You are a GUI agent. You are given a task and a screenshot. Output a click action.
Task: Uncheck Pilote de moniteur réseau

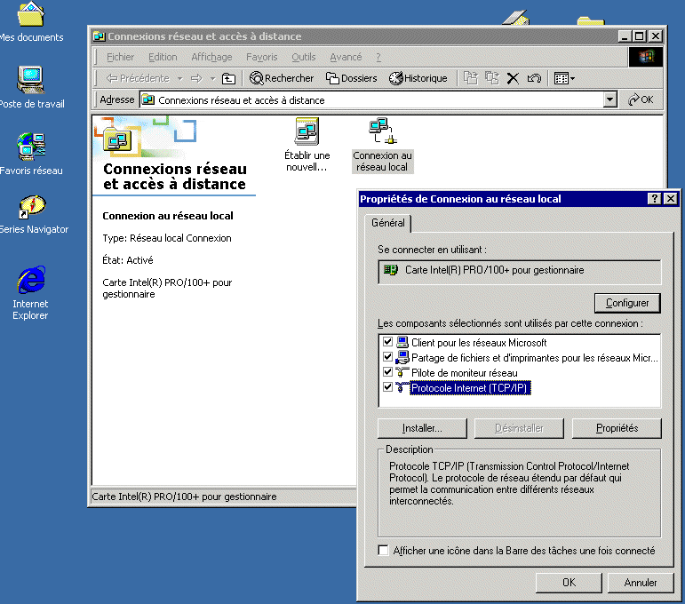387,371
